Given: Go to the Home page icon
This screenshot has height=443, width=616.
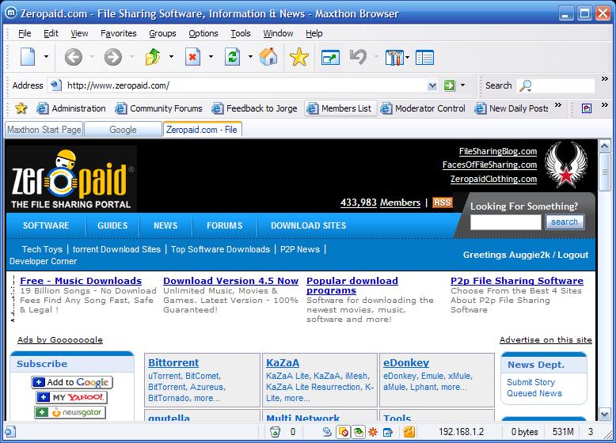Looking at the screenshot, I should (x=268, y=57).
